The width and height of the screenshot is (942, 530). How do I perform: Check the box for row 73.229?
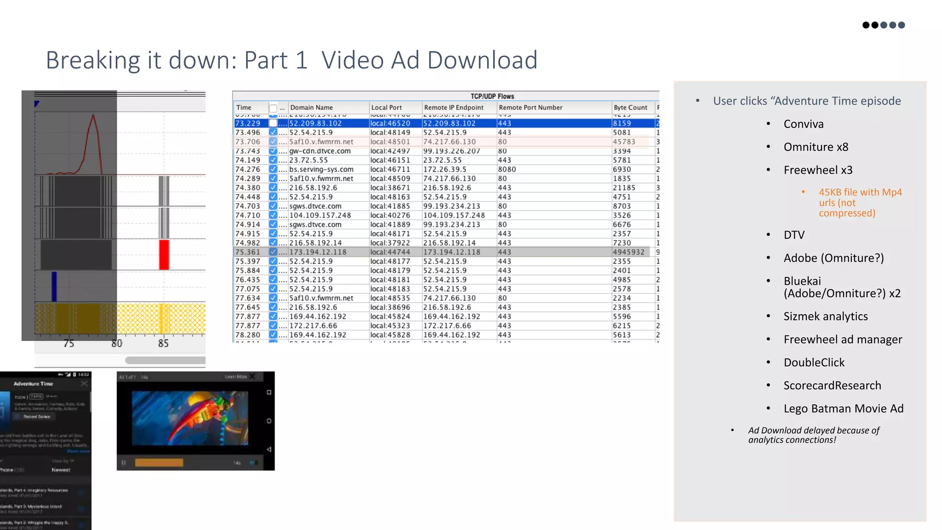click(x=273, y=123)
